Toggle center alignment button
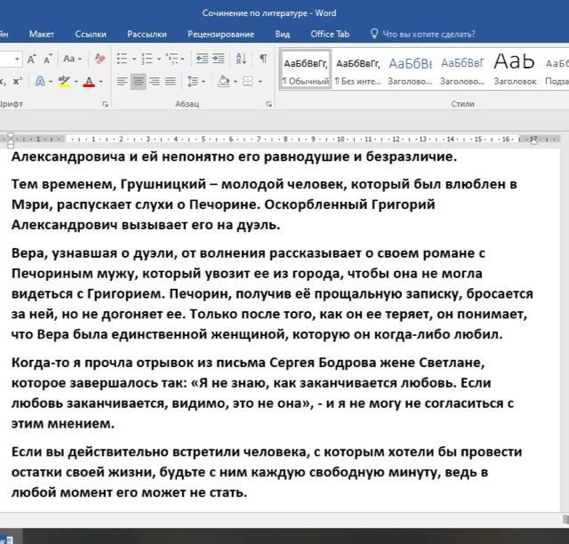 point(138,82)
